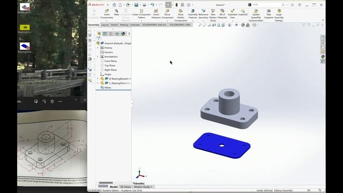Switch to the Model bottom tab
Viewport: 343px width, 193px height.
(x=114, y=187)
